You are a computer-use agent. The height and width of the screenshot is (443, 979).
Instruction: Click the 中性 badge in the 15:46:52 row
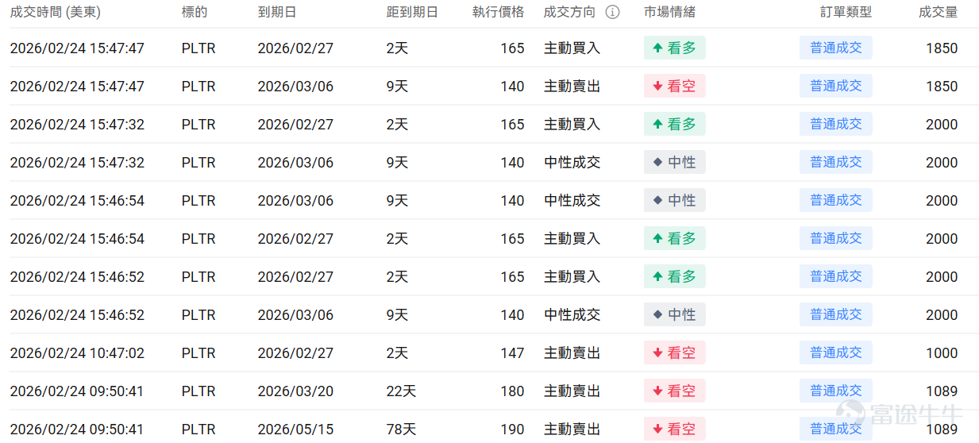tap(674, 314)
